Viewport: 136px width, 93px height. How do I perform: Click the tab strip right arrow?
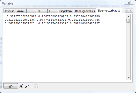[131, 11]
